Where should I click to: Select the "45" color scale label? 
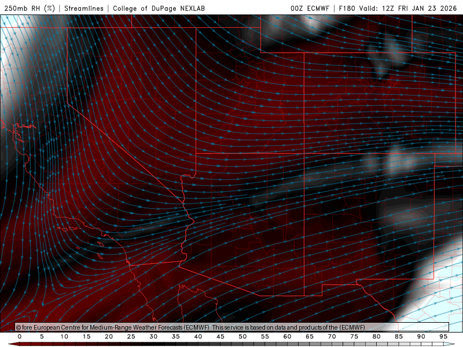[x=220, y=337]
